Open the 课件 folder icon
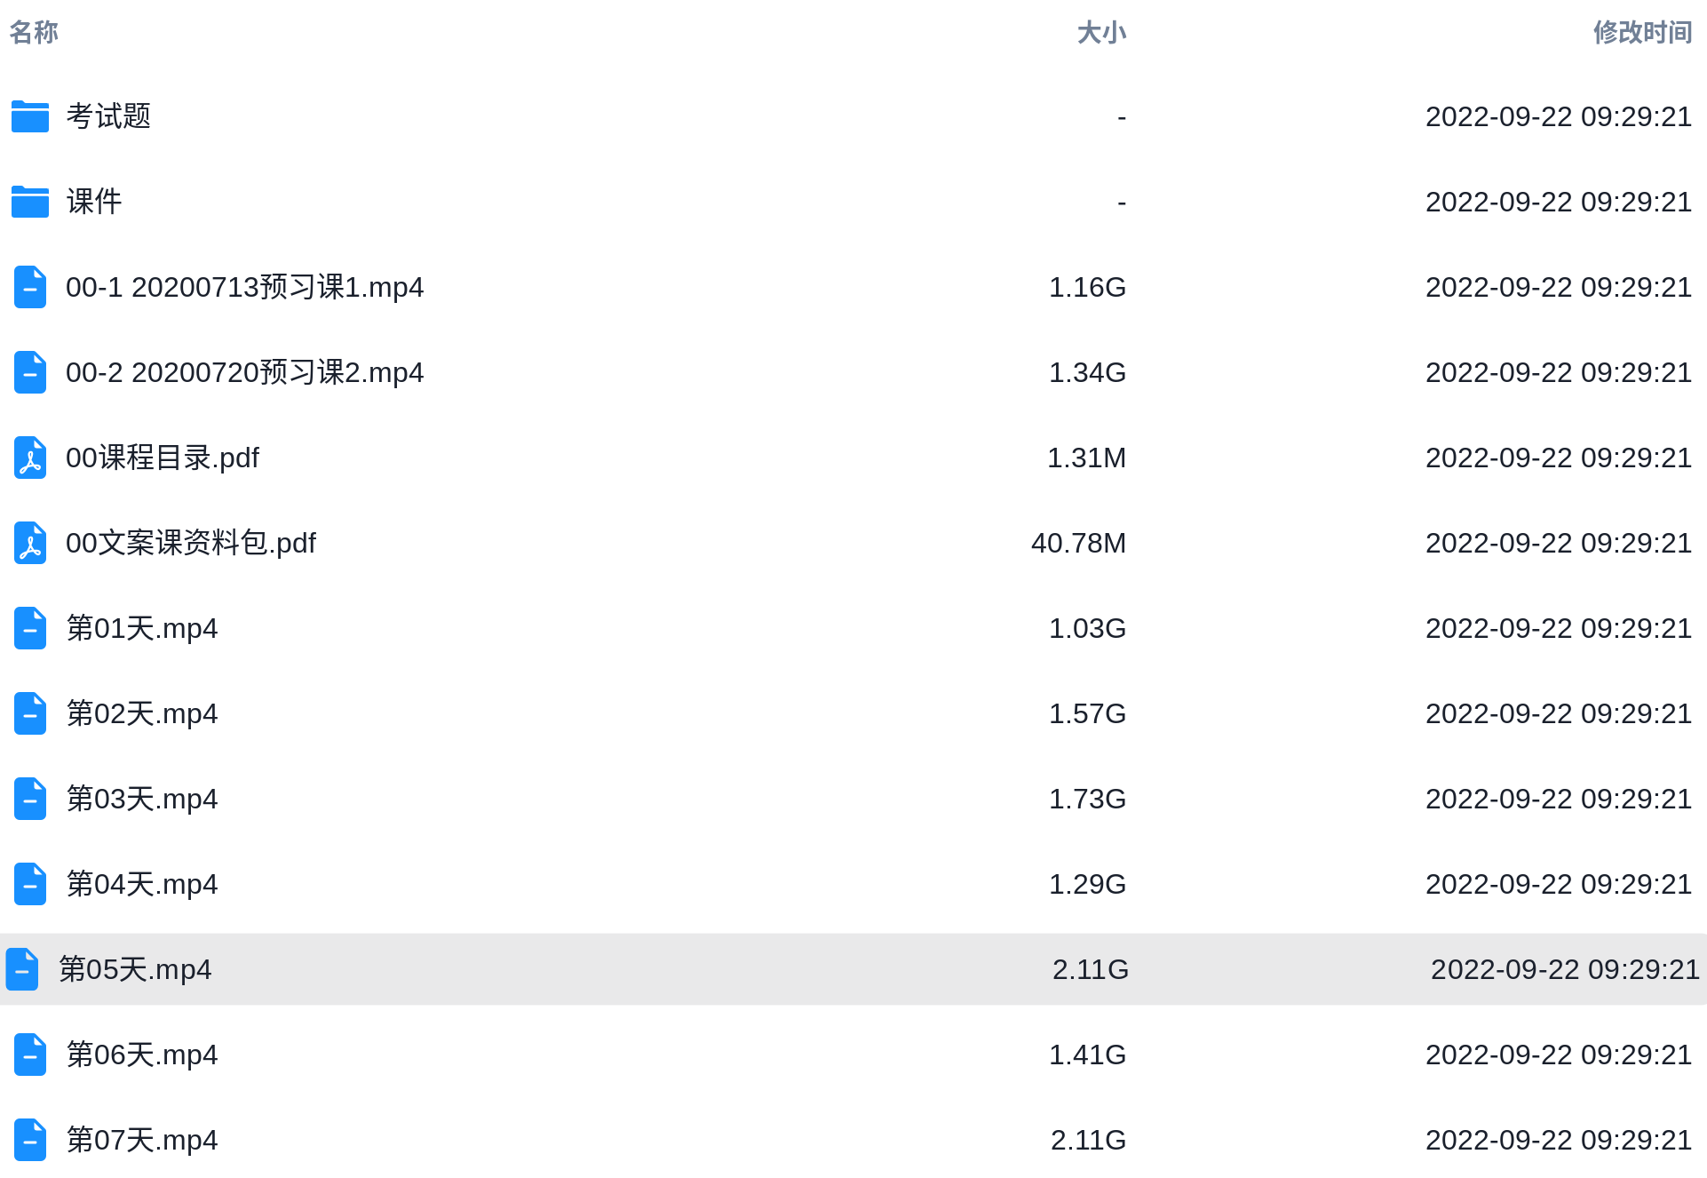This screenshot has height=1178, width=1707. 30,202
